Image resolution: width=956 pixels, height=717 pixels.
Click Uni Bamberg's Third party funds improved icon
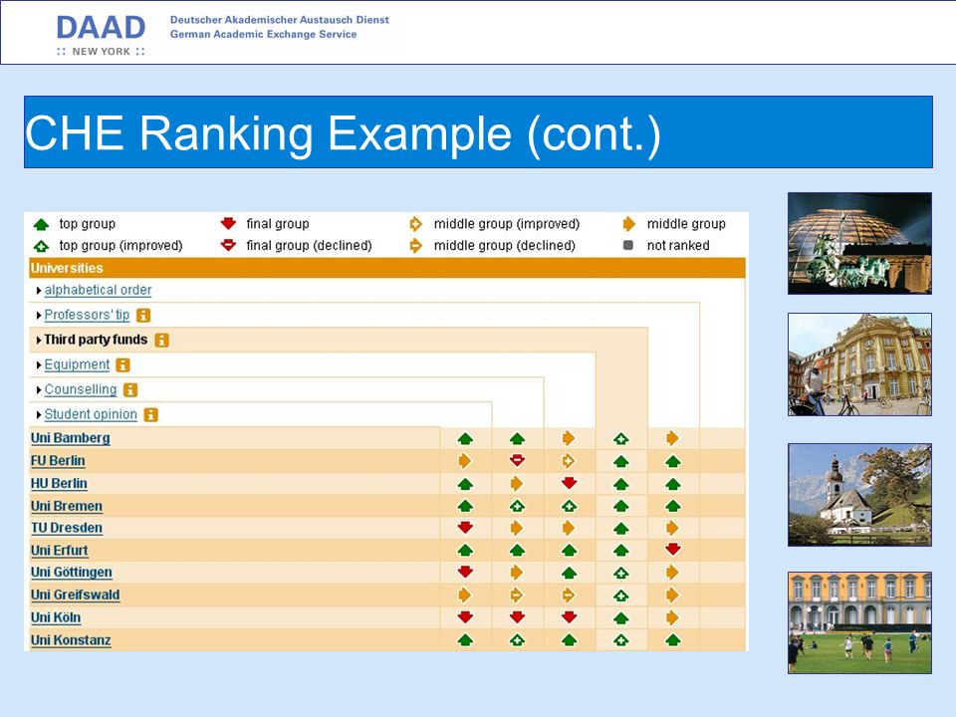pos(620,438)
